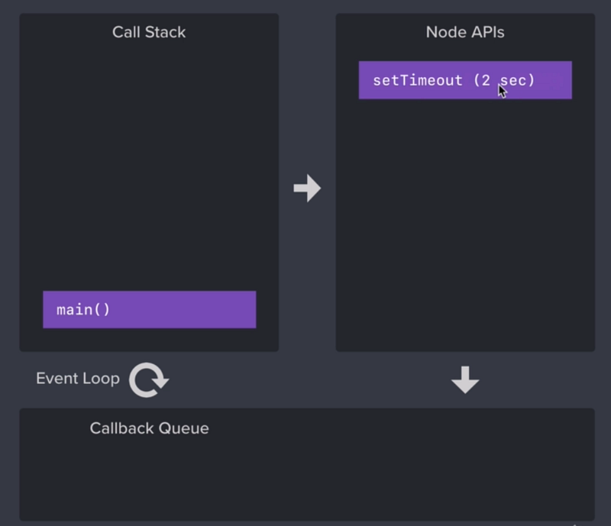Click the empty purple area right of main()
This screenshot has width=611, height=526.
point(183,310)
